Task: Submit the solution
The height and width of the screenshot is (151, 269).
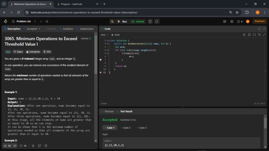Action: (x=138, y=22)
